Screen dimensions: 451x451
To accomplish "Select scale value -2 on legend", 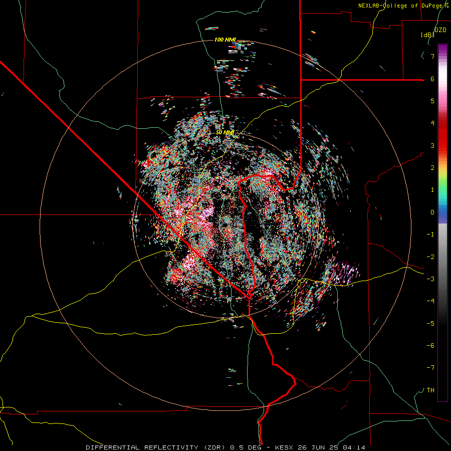I will pyautogui.click(x=430, y=257).
